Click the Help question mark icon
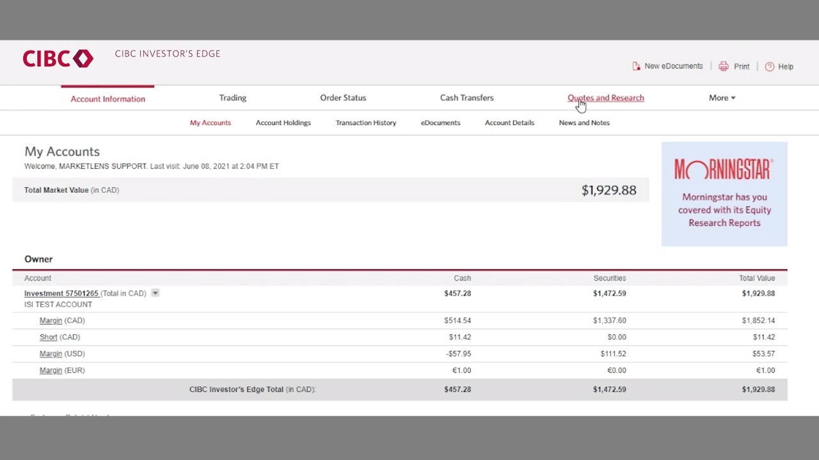 [x=770, y=66]
